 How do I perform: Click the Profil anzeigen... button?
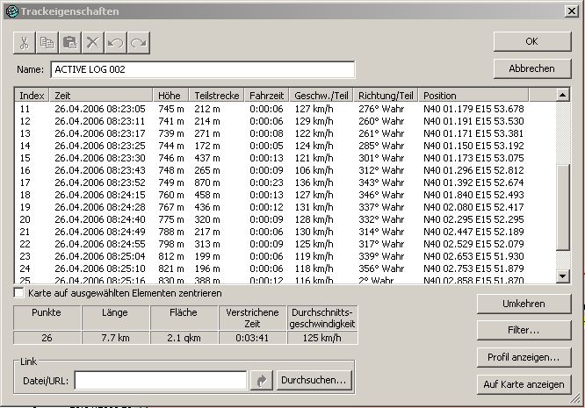(524, 358)
